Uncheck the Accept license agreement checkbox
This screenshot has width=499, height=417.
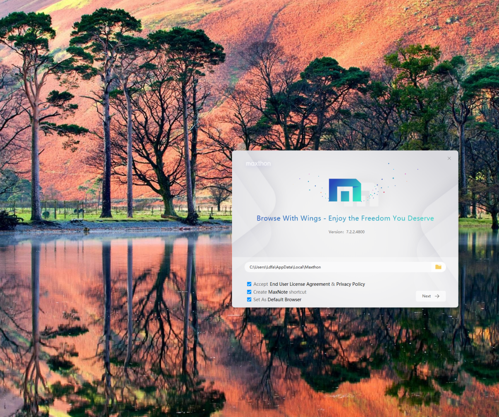(x=249, y=284)
